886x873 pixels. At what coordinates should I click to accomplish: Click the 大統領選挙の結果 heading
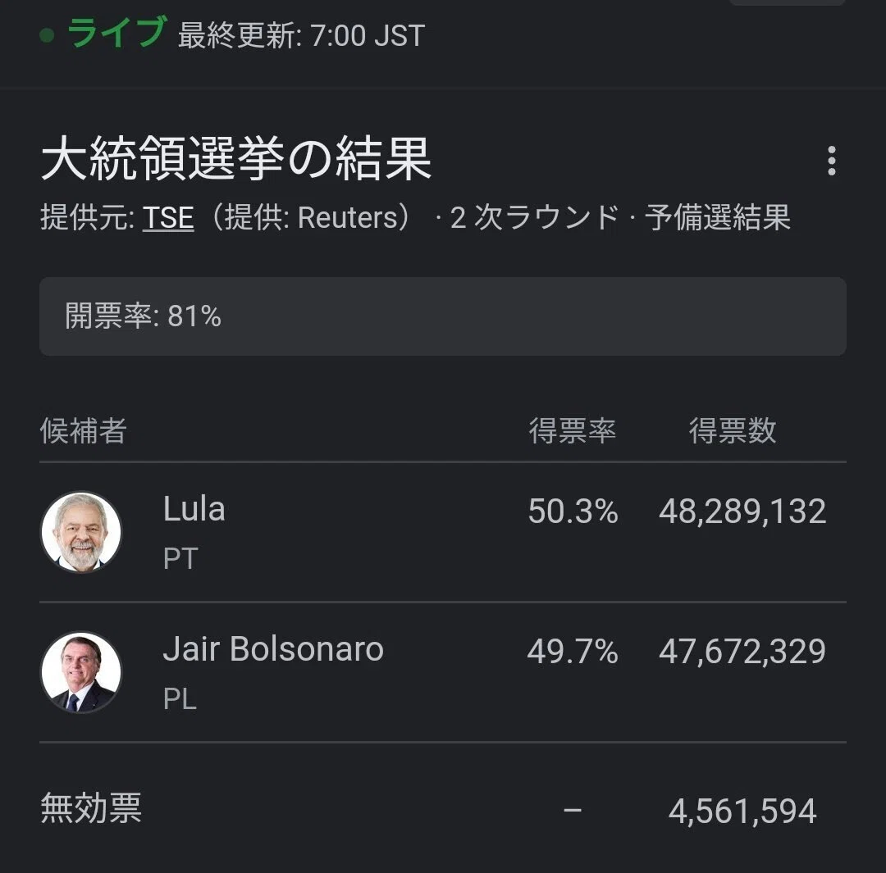237,159
